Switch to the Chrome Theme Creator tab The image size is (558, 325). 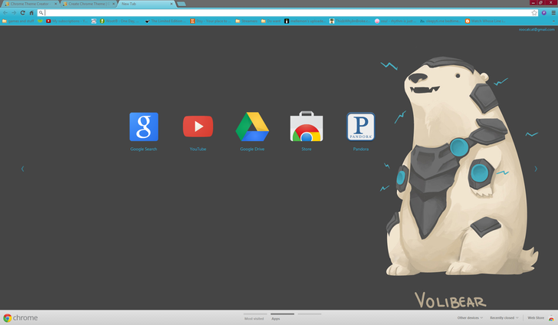[x=29, y=4]
